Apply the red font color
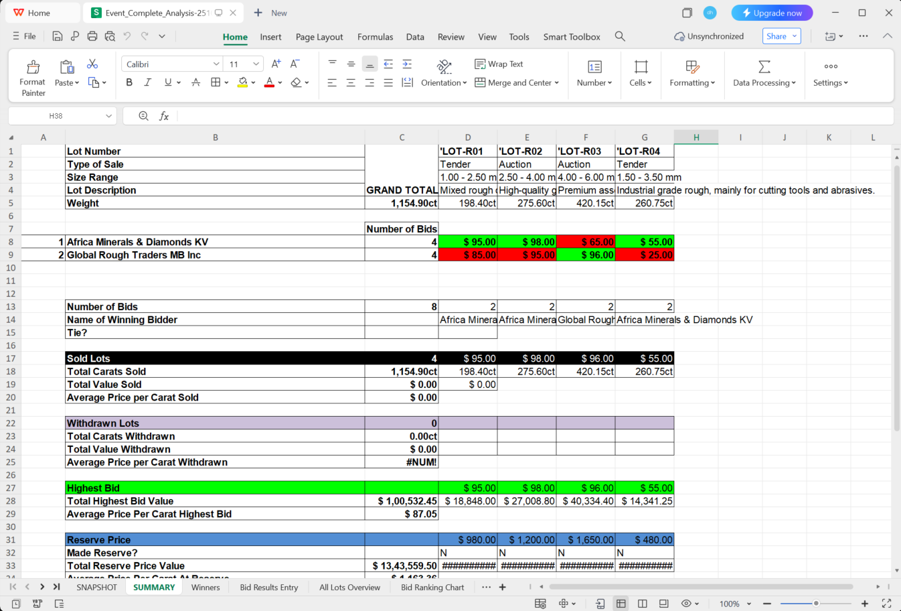This screenshot has height=611, width=901. (269, 82)
